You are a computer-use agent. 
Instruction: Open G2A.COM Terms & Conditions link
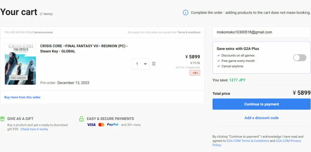248,141
